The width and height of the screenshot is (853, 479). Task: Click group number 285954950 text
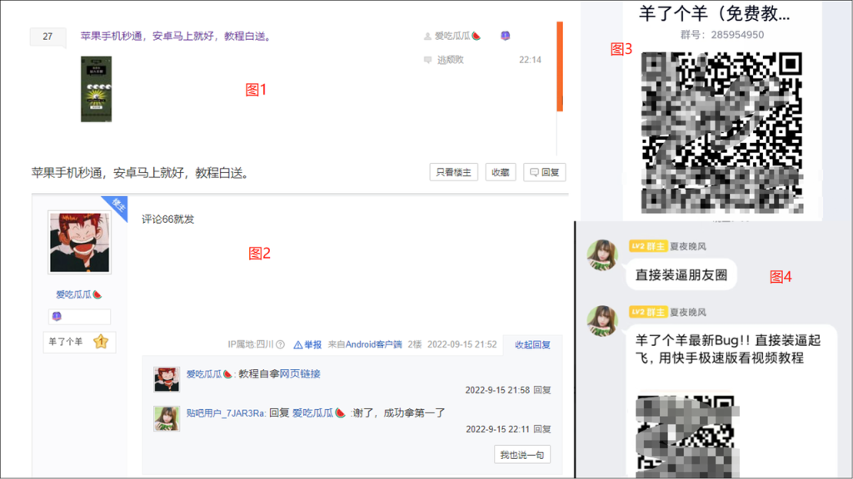[737, 35]
